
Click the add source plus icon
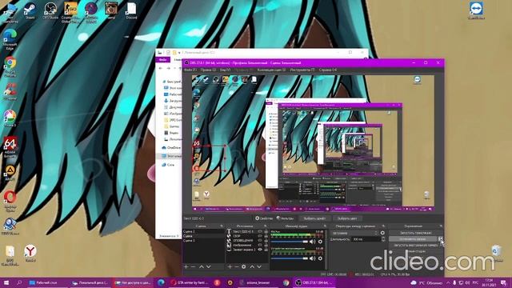[x=230, y=266]
